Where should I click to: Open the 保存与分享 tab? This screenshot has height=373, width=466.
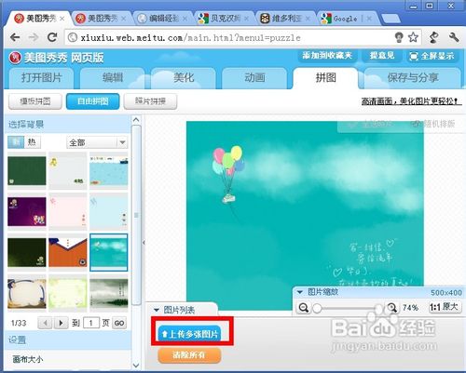click(x=412, y=78)
